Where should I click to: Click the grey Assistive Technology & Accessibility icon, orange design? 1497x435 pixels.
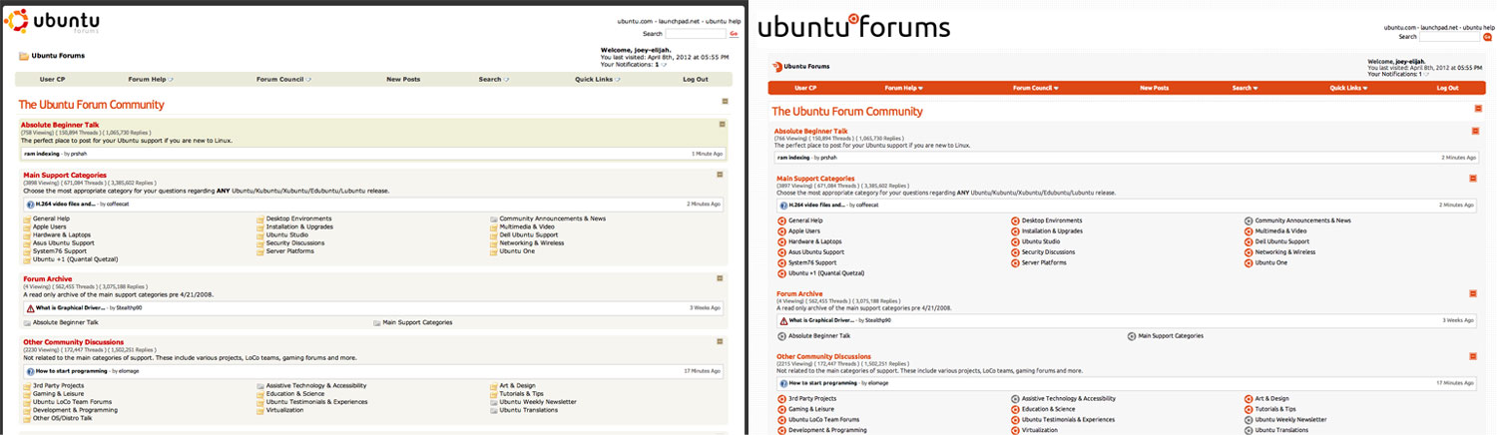click(x=1015, y=398)
